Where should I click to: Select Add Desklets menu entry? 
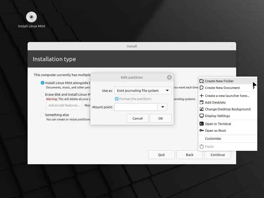(x=228, y=103)
